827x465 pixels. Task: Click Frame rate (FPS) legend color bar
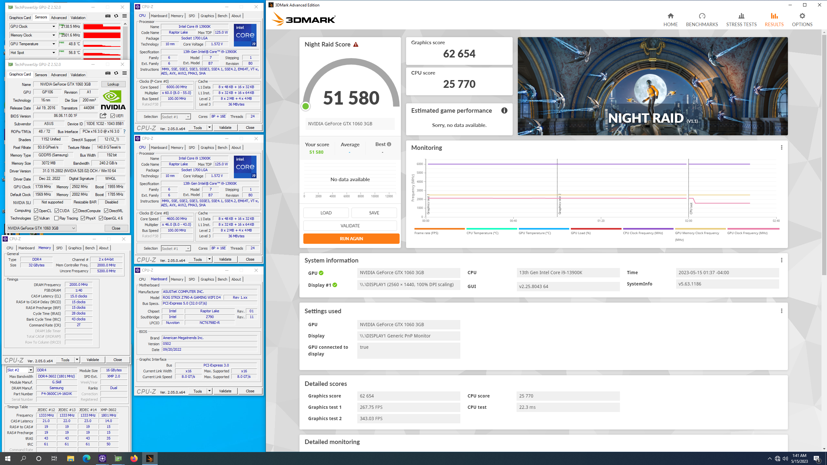tap(439, 229)
